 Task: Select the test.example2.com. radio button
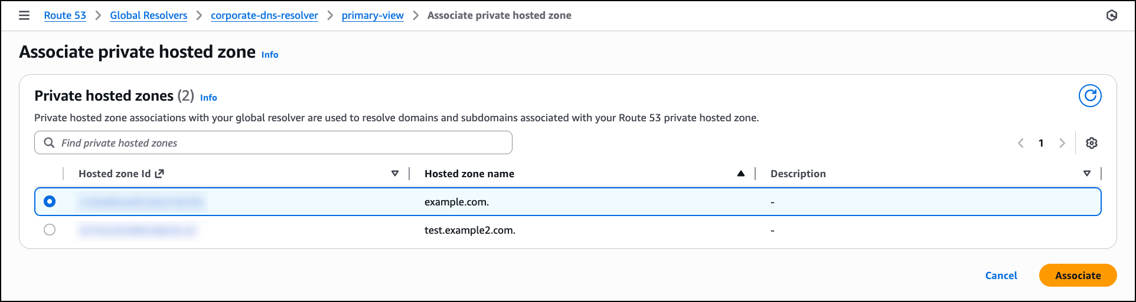pyautogui.click(x=50, y=230)
